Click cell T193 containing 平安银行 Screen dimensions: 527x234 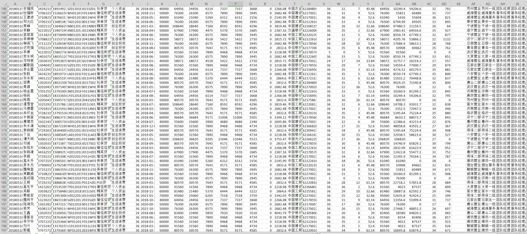295,213
